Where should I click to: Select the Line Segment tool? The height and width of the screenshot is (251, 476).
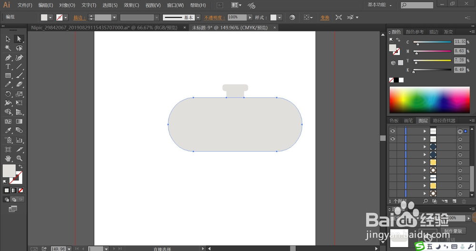click(x=19, y=66)
